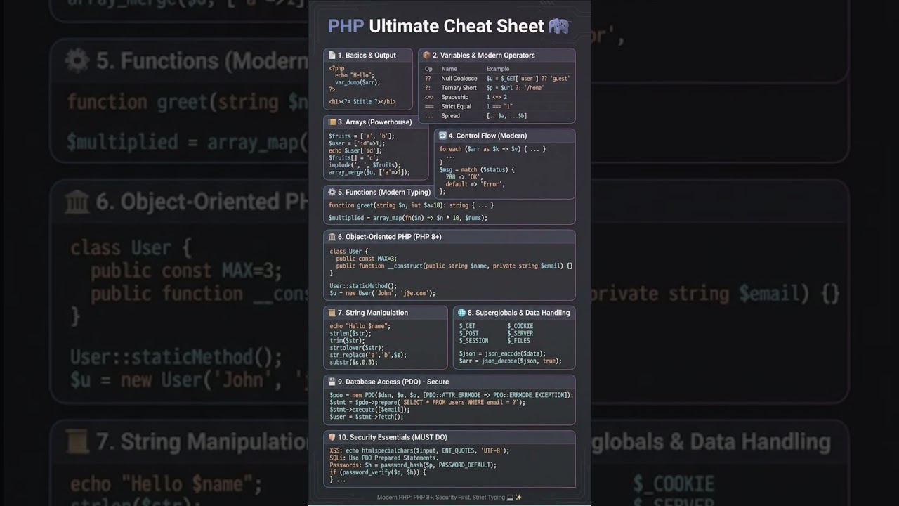899x506 pixels.
Task: Select the 7. String Manipulation heading in the sheet
Action: click(x=373, y=313)
